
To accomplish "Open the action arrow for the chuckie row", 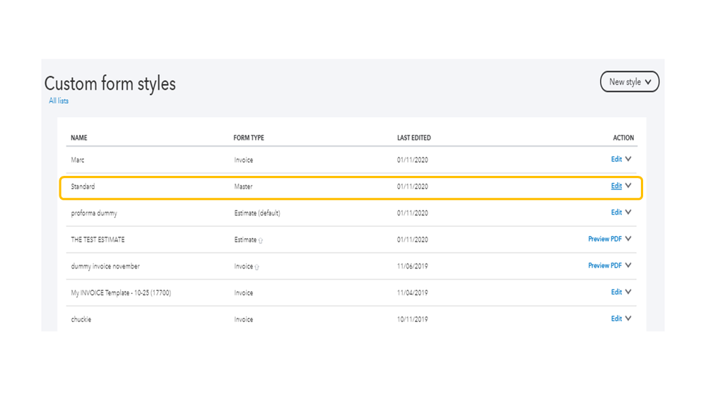I will tap(628, 319).
